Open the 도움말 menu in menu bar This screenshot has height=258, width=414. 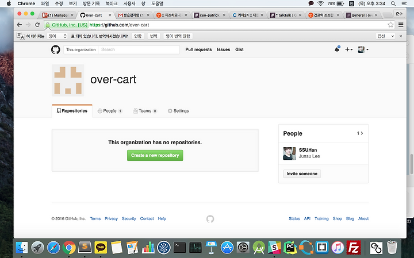[x=157, y=3]
